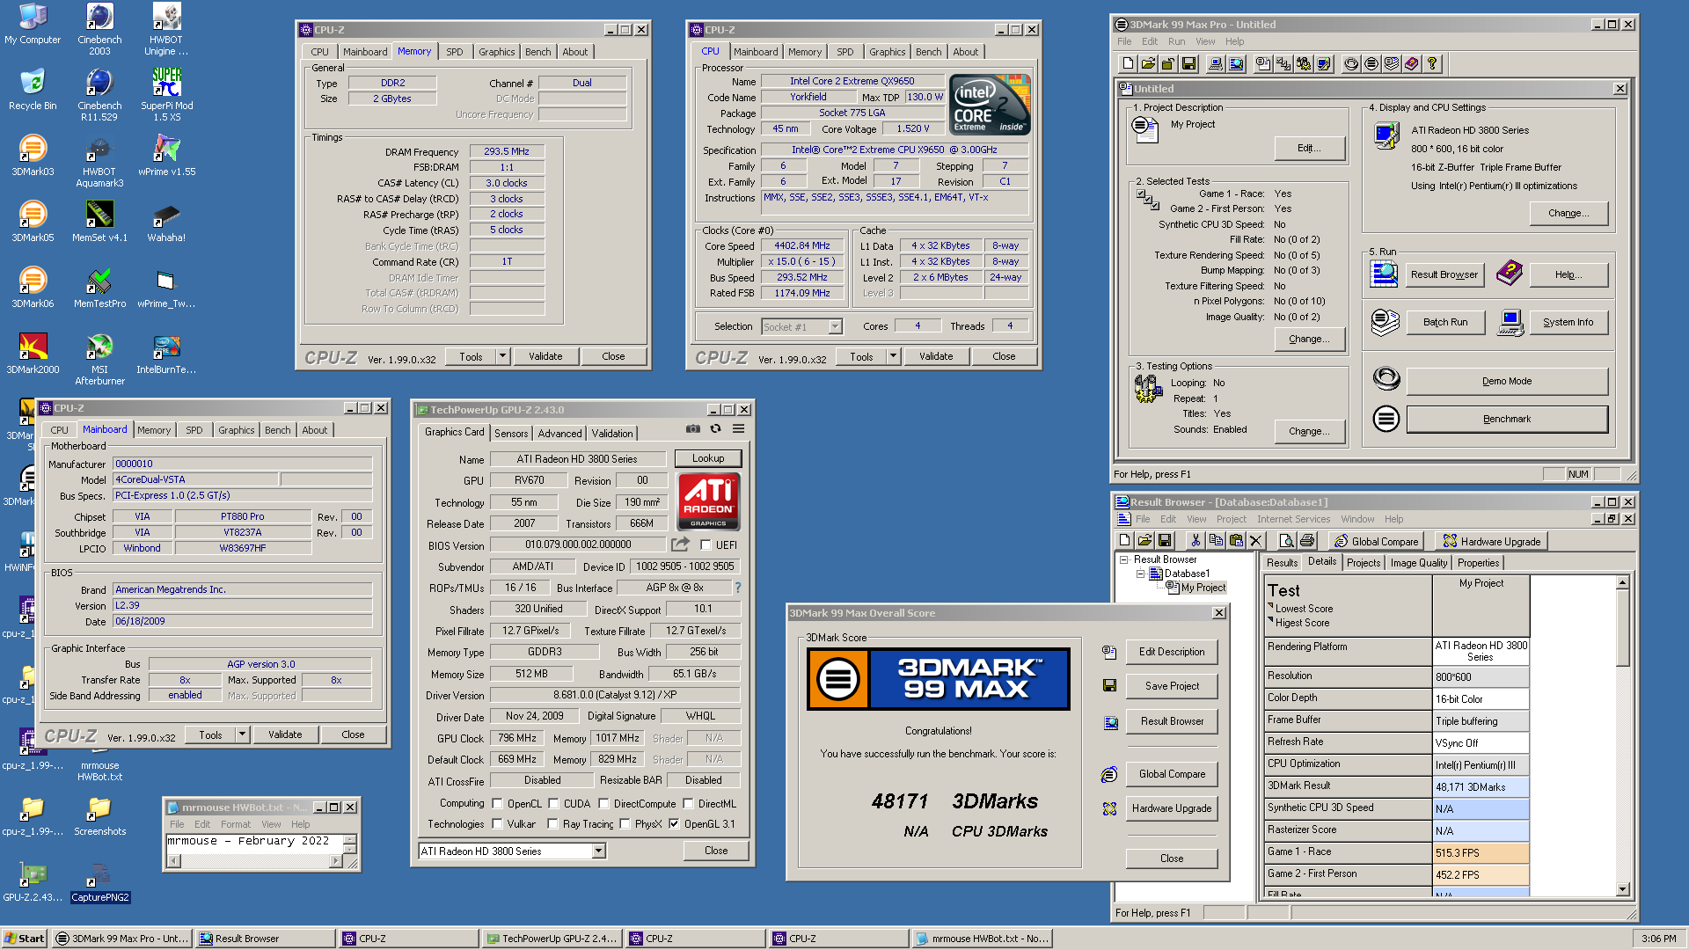Image resolution: width=1689 pixels, height=950 pixels.
Task: Click Global Compare button in Result Browser toolbar
Action: pos(1378,541)
